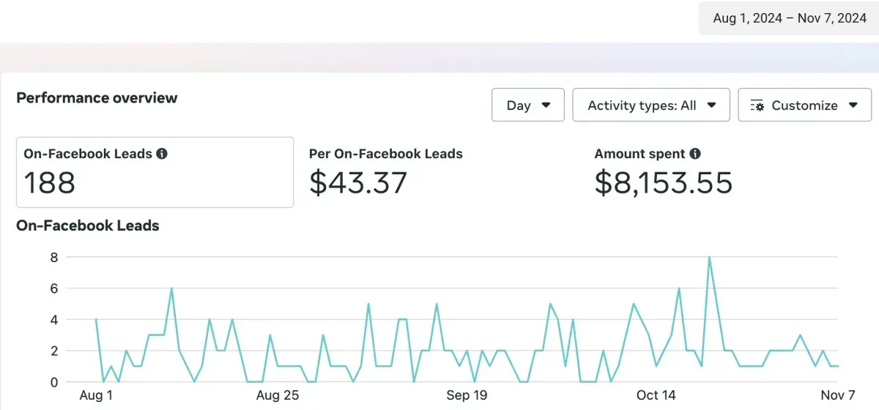The image size is (879, 410).
Task: Click the Sep 19 axis label
Action: tap(467, 395)
